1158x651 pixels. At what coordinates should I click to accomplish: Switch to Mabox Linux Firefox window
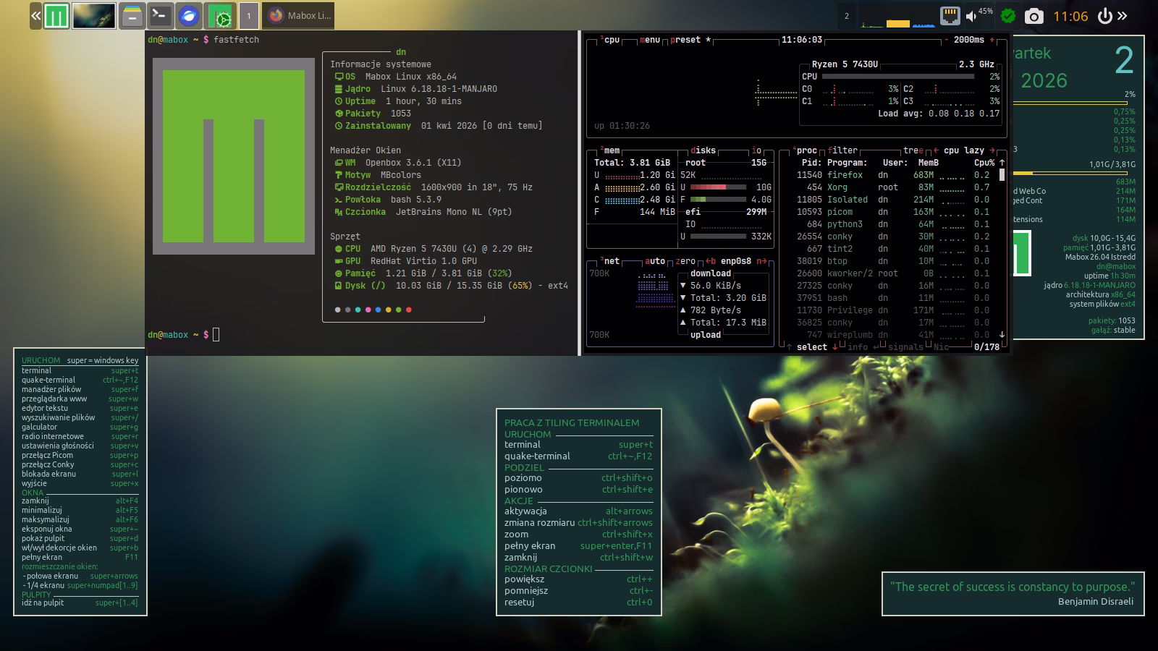pos(298,16)
